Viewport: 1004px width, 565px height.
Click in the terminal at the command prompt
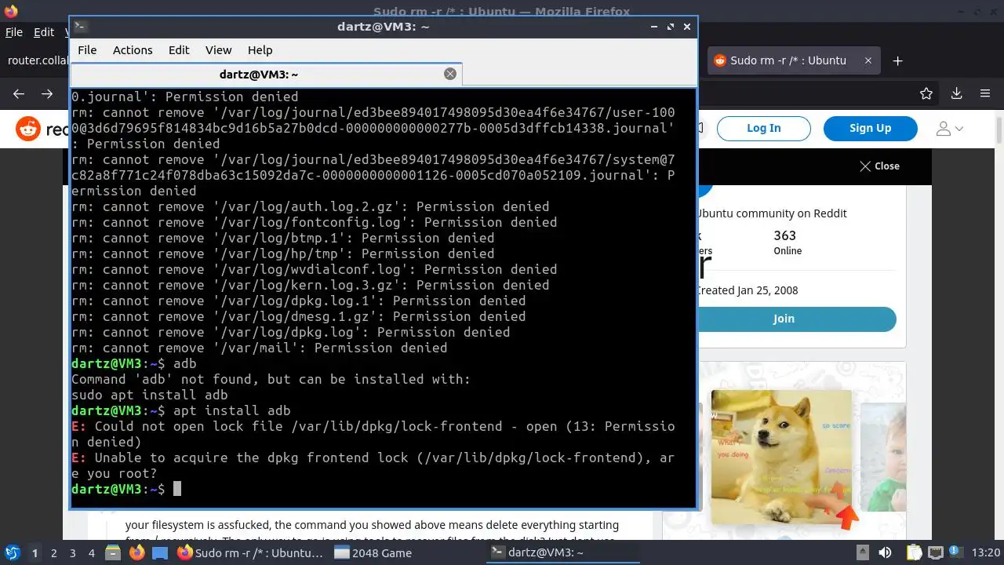(x=177, y=489)
